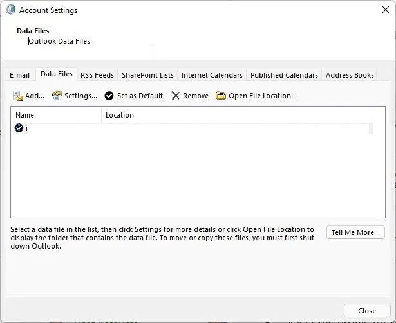Click the Set as Default checkmark icon

tap(109, 96)
